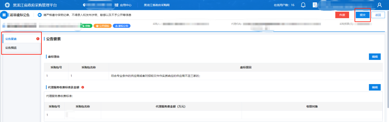The height and width of the screenshot is (122, 389).
Task: Open the document checklist icon
Action: click(315, 5)
